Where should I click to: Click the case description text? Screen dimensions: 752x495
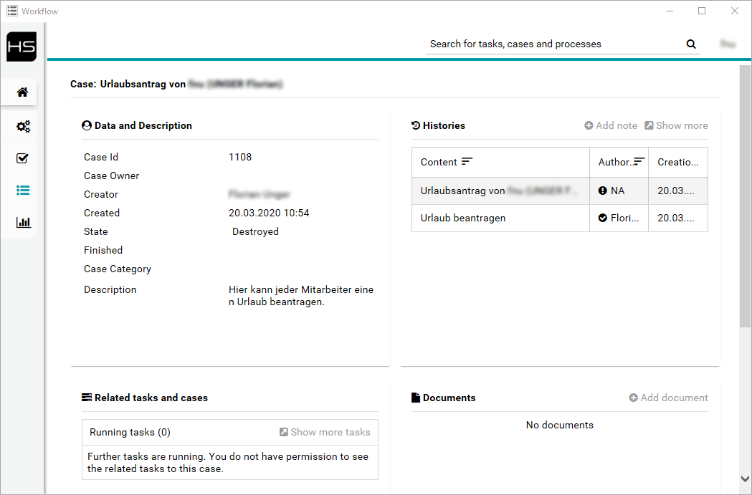(301, 296)
